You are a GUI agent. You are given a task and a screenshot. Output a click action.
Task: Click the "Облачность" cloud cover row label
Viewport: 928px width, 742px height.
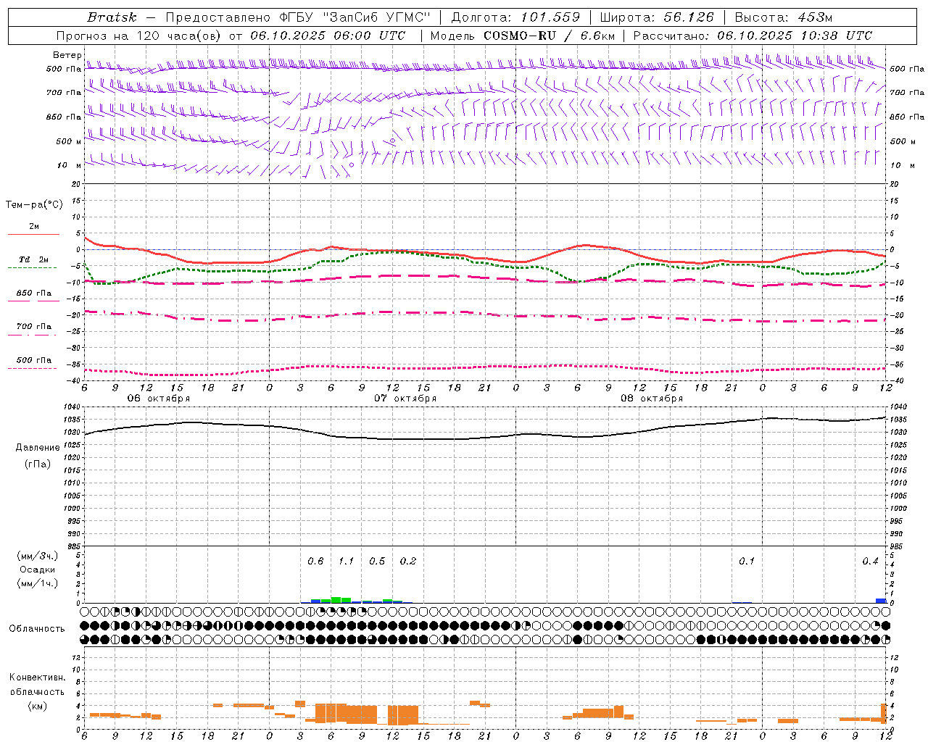pyautogui.click(x=37, y=629)
